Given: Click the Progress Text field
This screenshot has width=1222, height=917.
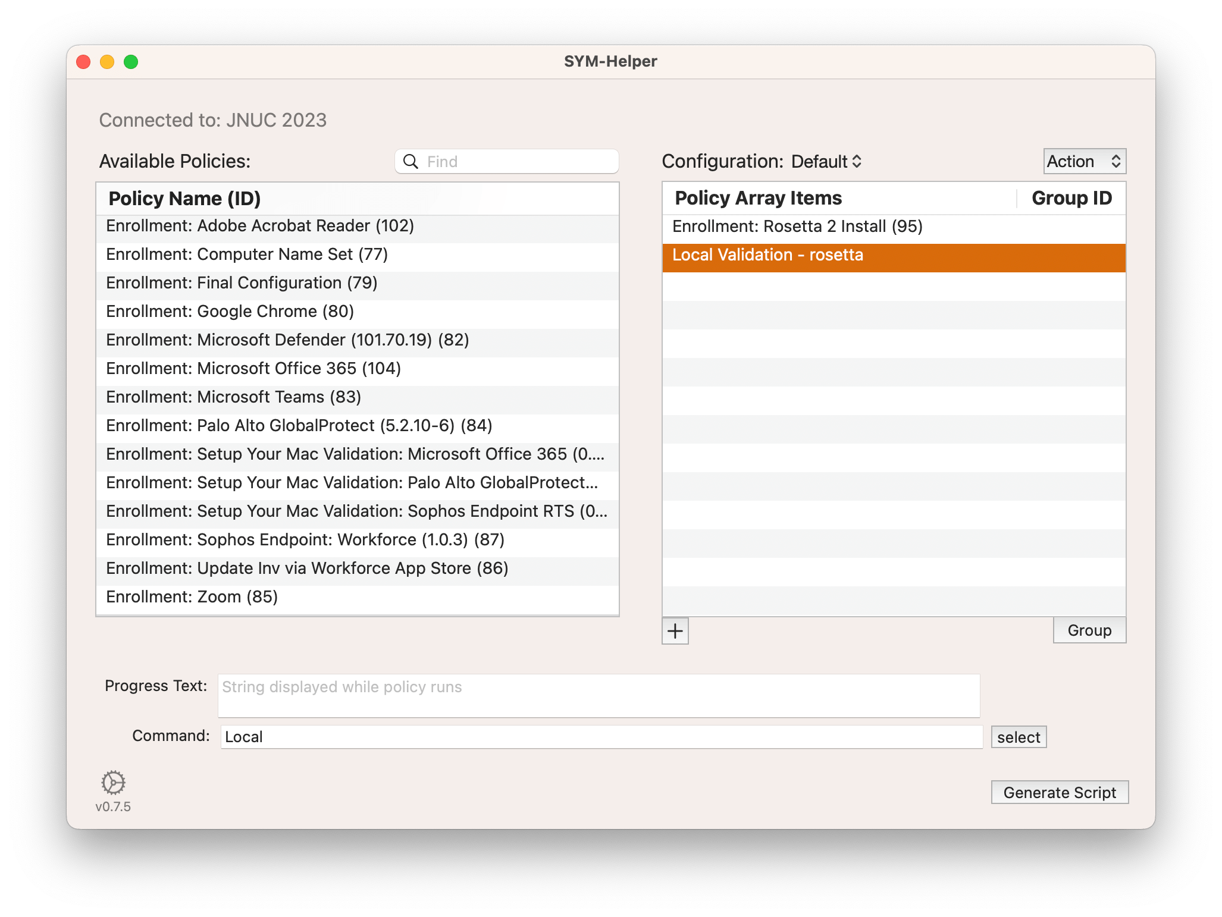Looking at the screenshot, I should [598, 696].
